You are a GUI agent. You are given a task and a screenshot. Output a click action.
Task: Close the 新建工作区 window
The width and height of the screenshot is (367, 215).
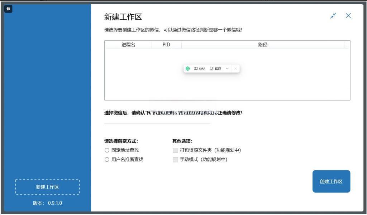(x=348, y=16)
